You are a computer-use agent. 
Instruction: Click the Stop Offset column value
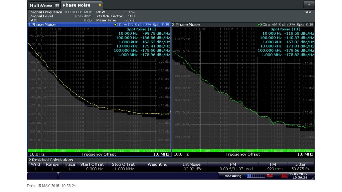click(x=124, y=169)
